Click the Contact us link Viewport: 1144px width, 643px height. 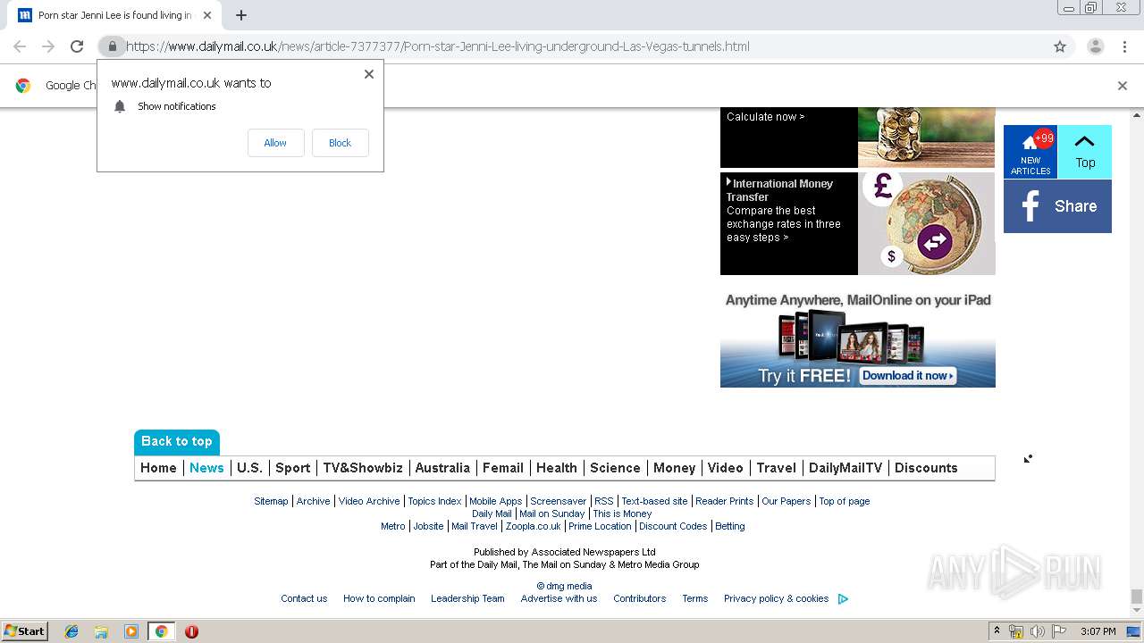304,598
